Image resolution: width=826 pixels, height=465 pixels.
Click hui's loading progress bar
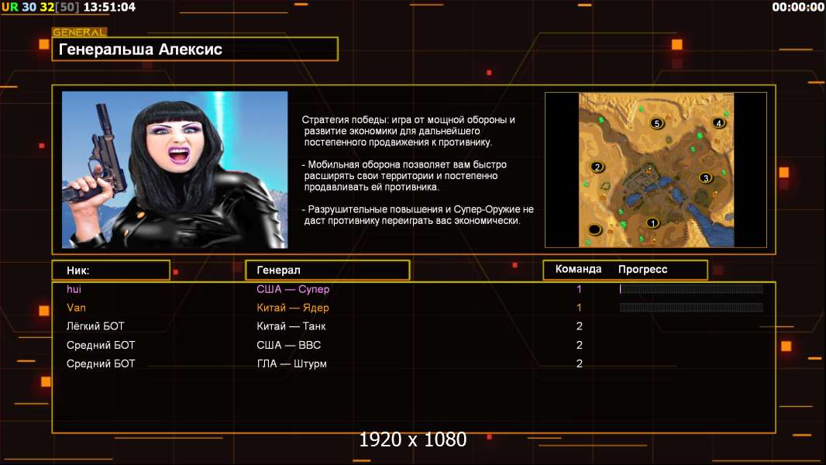(x=691, y=288)
